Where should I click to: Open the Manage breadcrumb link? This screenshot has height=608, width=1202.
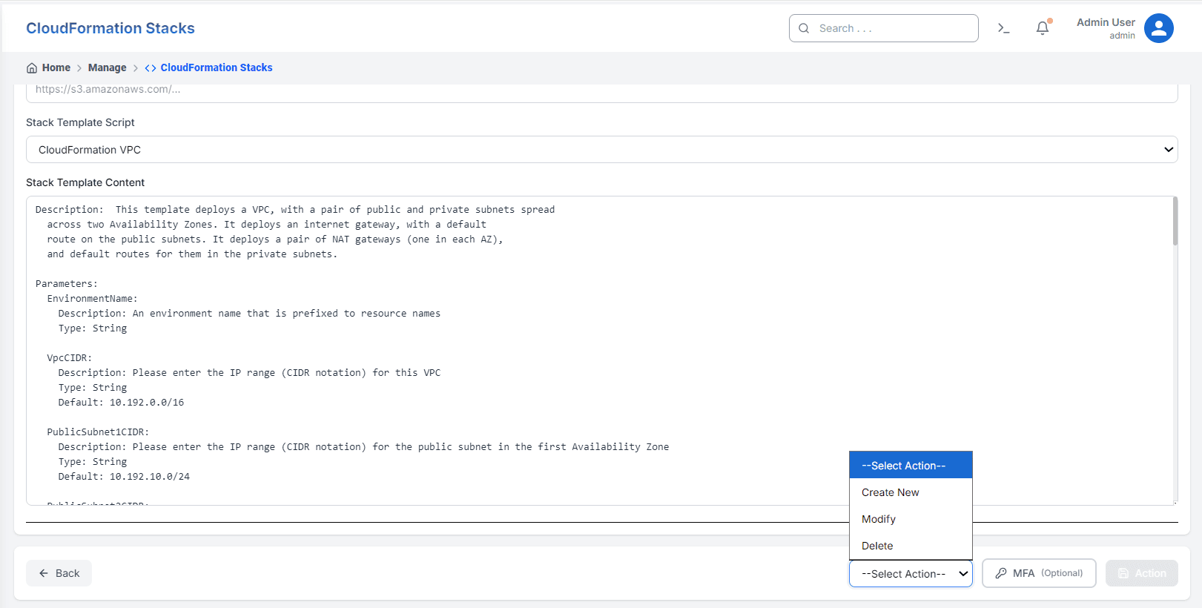(108, 67)
